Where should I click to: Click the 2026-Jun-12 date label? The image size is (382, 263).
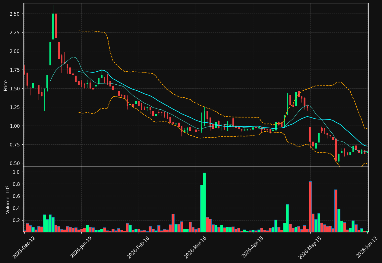click(x=367, y=247)
